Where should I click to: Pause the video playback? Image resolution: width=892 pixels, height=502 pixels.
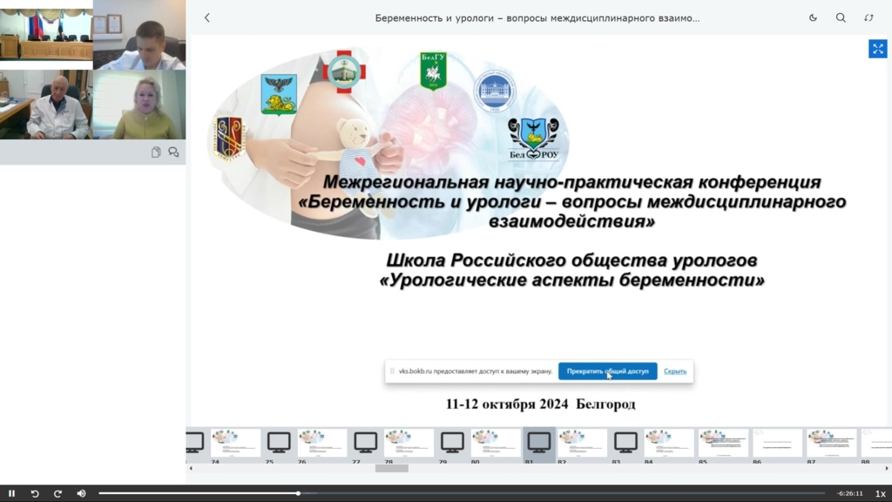coord(12,493)
